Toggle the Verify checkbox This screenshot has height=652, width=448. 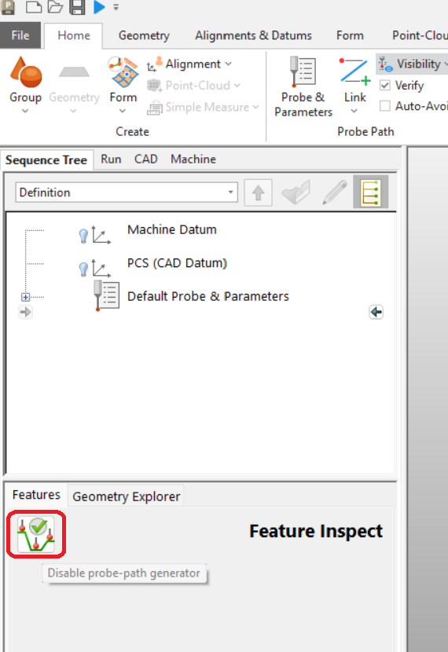pyautogui.click(x=385, y=86)
